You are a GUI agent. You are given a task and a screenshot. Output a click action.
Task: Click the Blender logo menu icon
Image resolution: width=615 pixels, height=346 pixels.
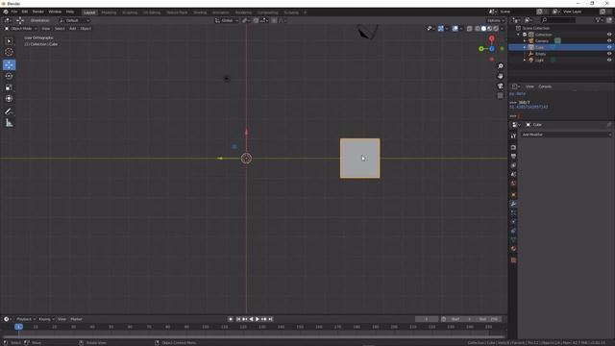[6, 12]
